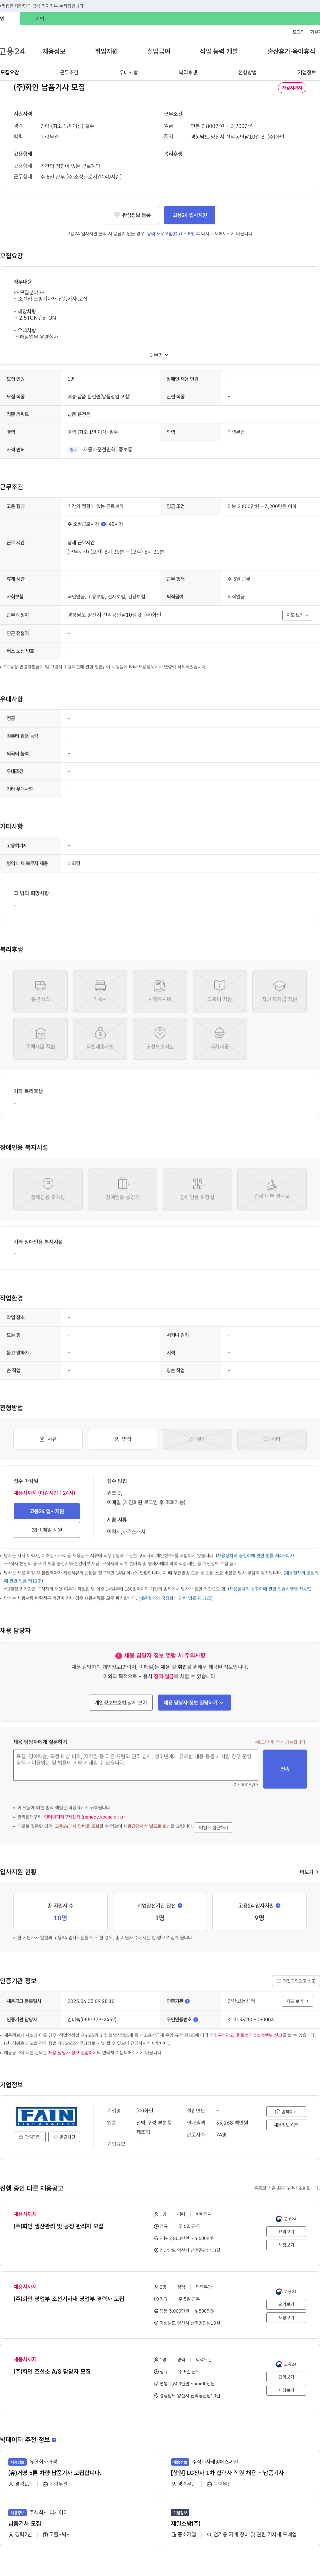The width and height of the screenshot is (320, 2576).
Task: Open (자)맨 5톤 차량 납품기사 recommendation
Action: click(55, 2473)
